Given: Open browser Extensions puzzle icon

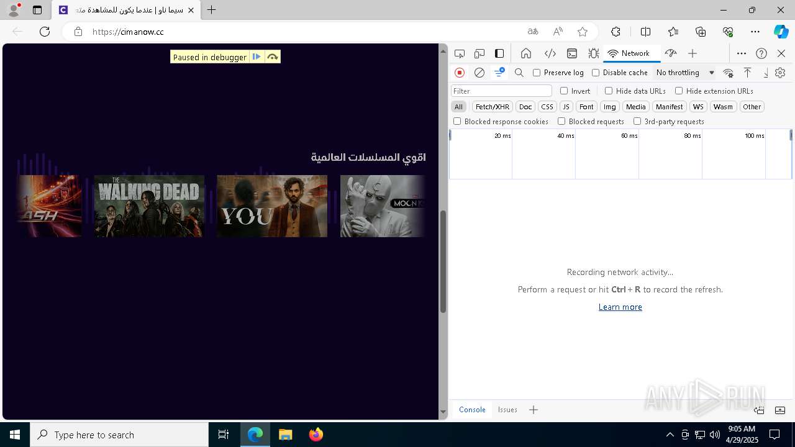Looking at the screenshot, I should point(616,32).
